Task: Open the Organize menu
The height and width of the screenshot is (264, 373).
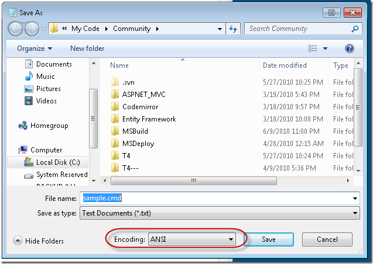Action: coord(35,48)
